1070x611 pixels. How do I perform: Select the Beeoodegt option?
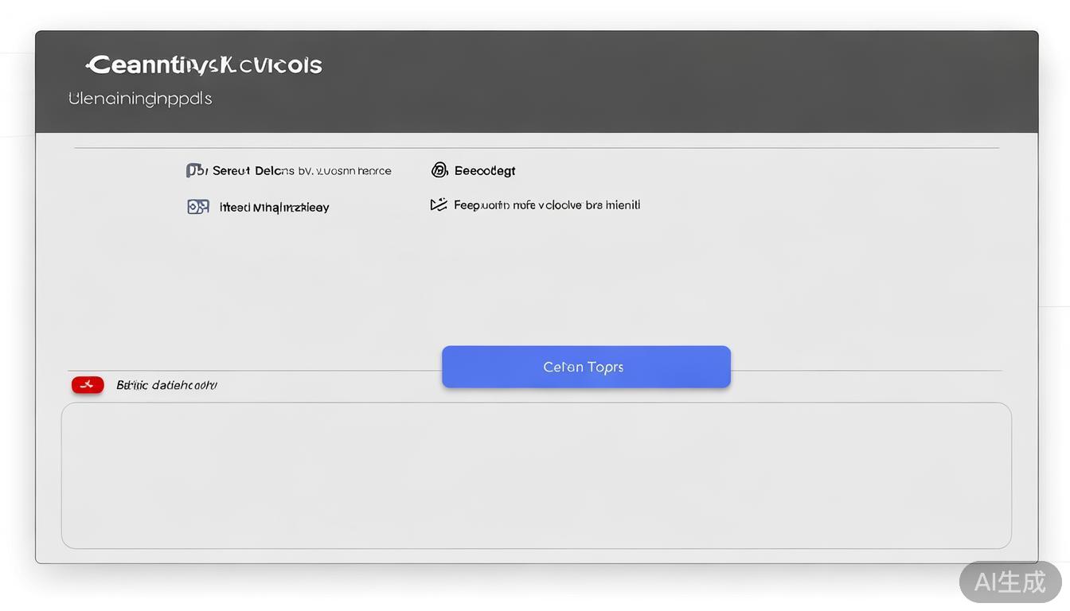coord(485,170)
